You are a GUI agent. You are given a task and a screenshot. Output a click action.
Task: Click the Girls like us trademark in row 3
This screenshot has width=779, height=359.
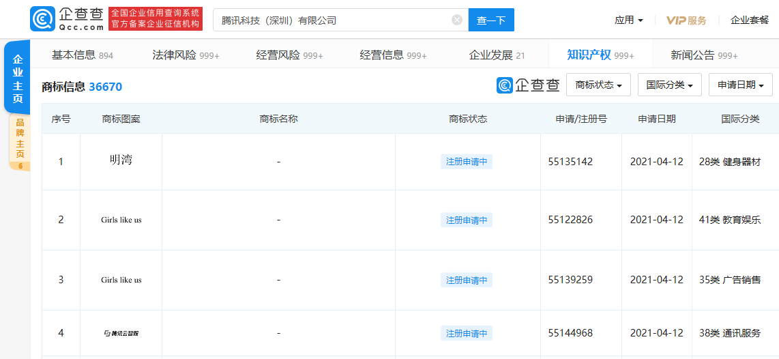(121, 280)
